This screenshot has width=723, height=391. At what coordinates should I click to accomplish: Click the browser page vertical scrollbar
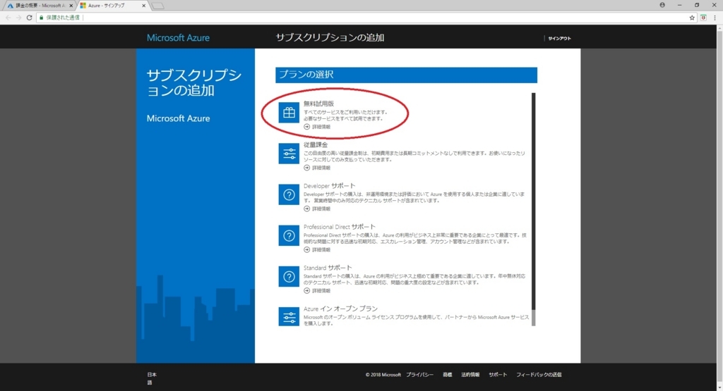pyautogui.click(x=719, y=208)
